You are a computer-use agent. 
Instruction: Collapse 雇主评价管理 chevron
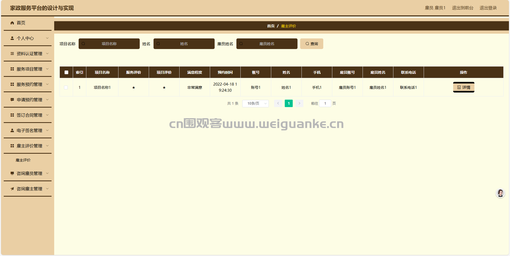point(47,146)
